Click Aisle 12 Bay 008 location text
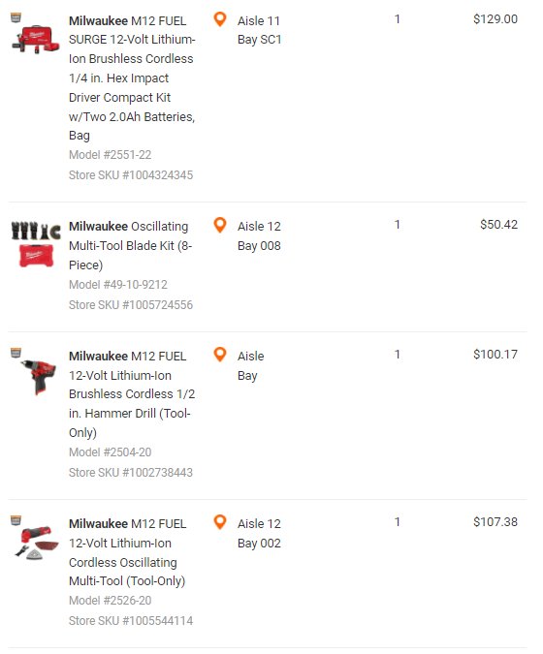This screenshot has height=654, width=543. pos(259,236)
